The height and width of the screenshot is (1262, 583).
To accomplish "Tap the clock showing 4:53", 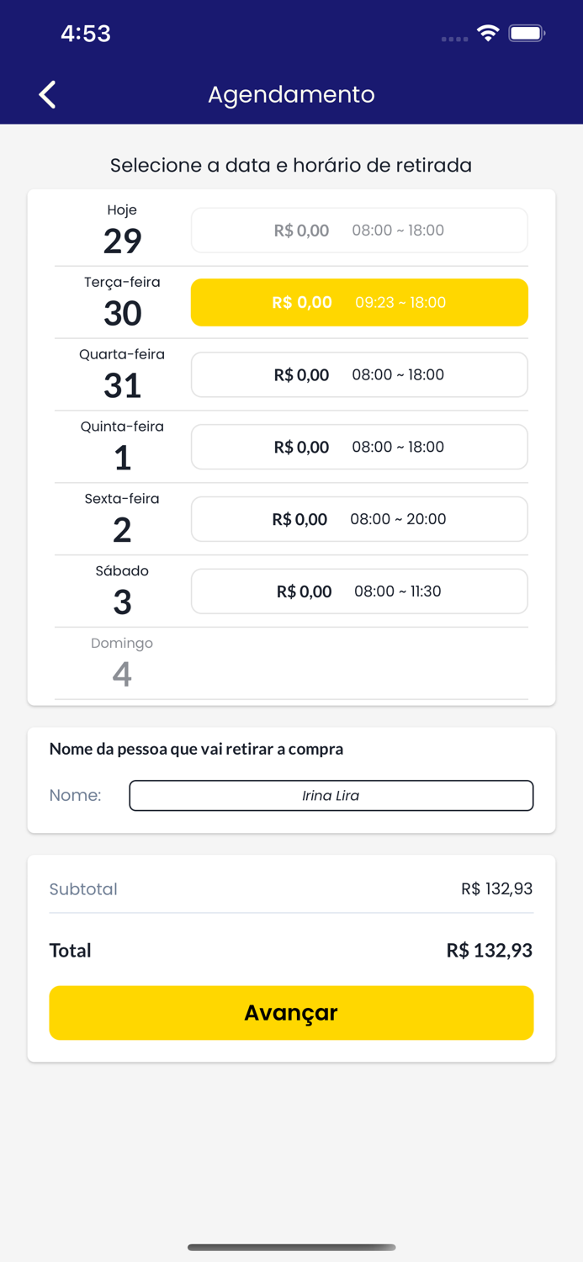I will (86, 34).
